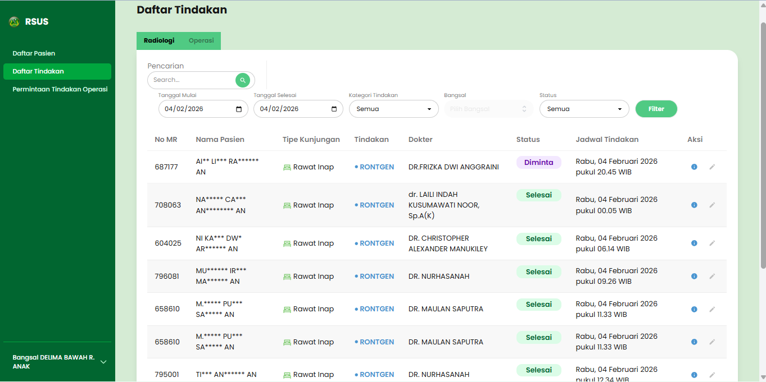Click schedule text pukul 20.45 WIB
Viewport: 766px width, 382px height.
tap(604, 172)
